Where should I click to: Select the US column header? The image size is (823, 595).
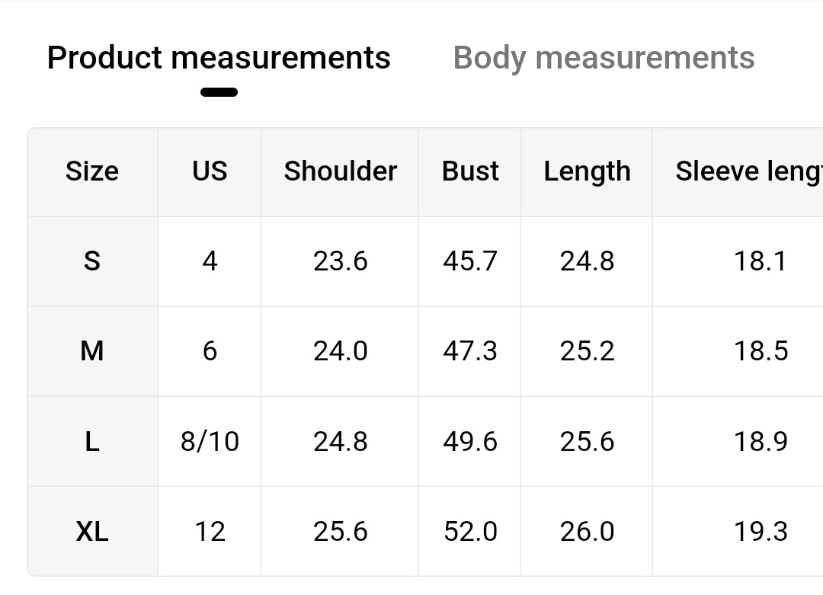tap(210, 171)
